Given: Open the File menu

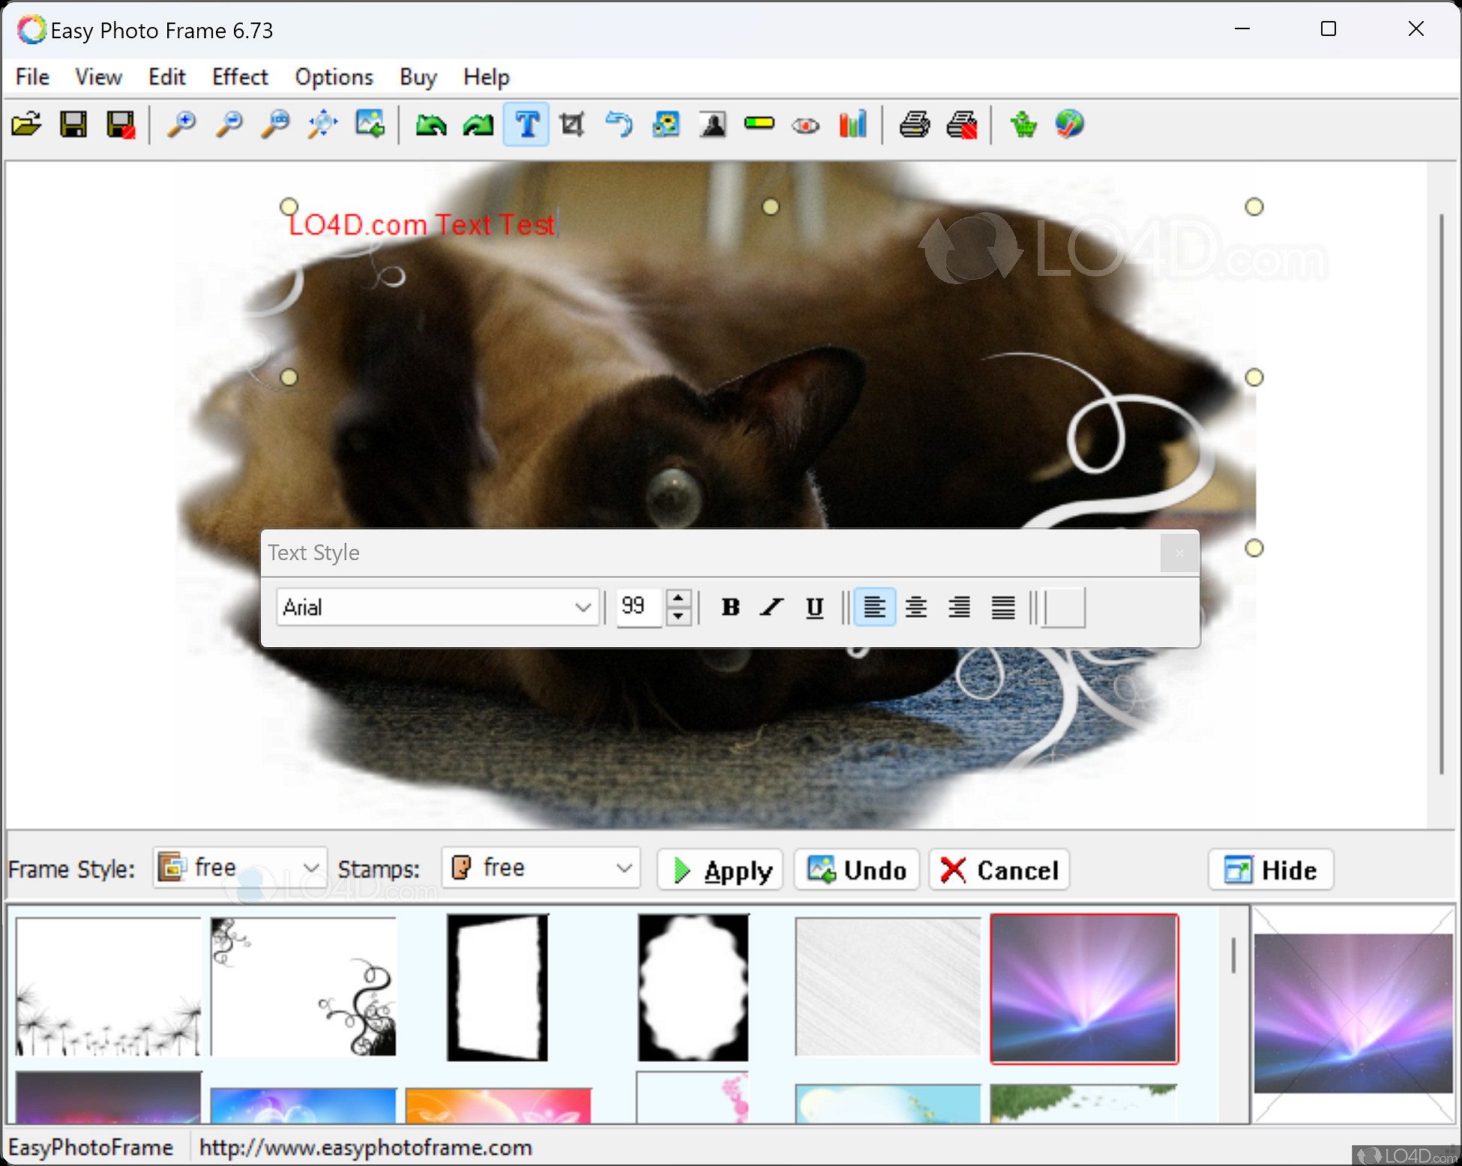Looking at the screenshot, I should [x=32, y=77].
